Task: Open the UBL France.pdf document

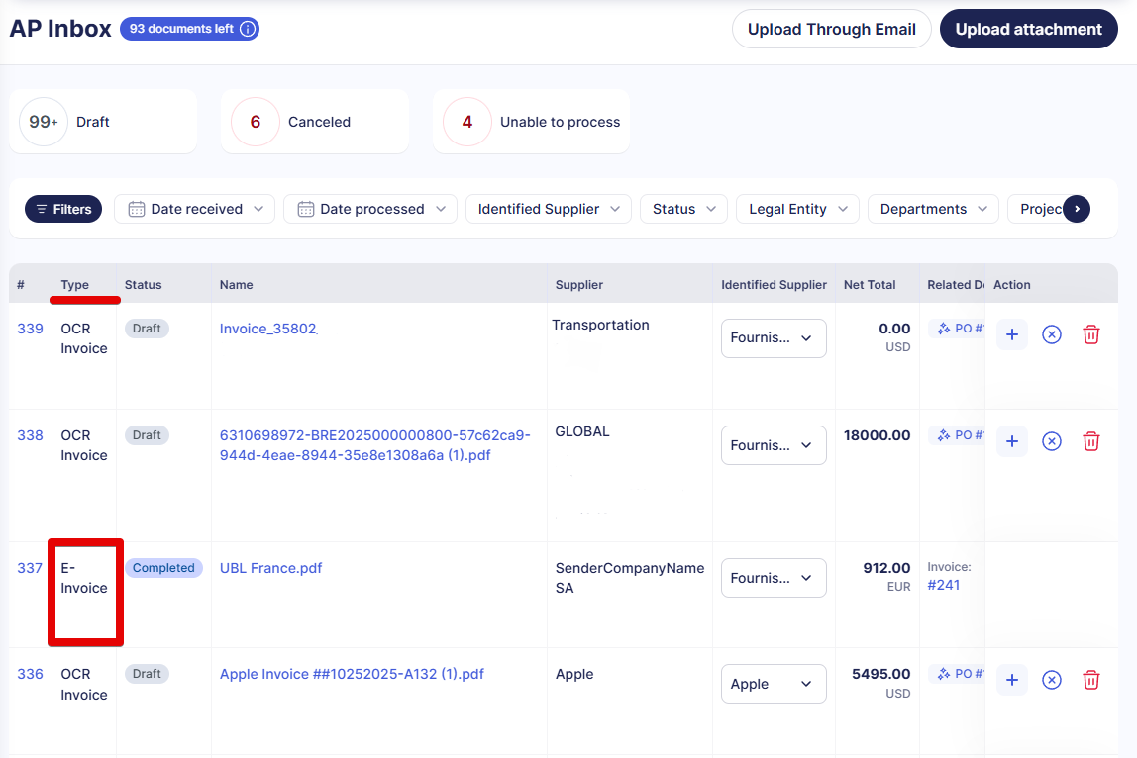Action: coord(270,568)
